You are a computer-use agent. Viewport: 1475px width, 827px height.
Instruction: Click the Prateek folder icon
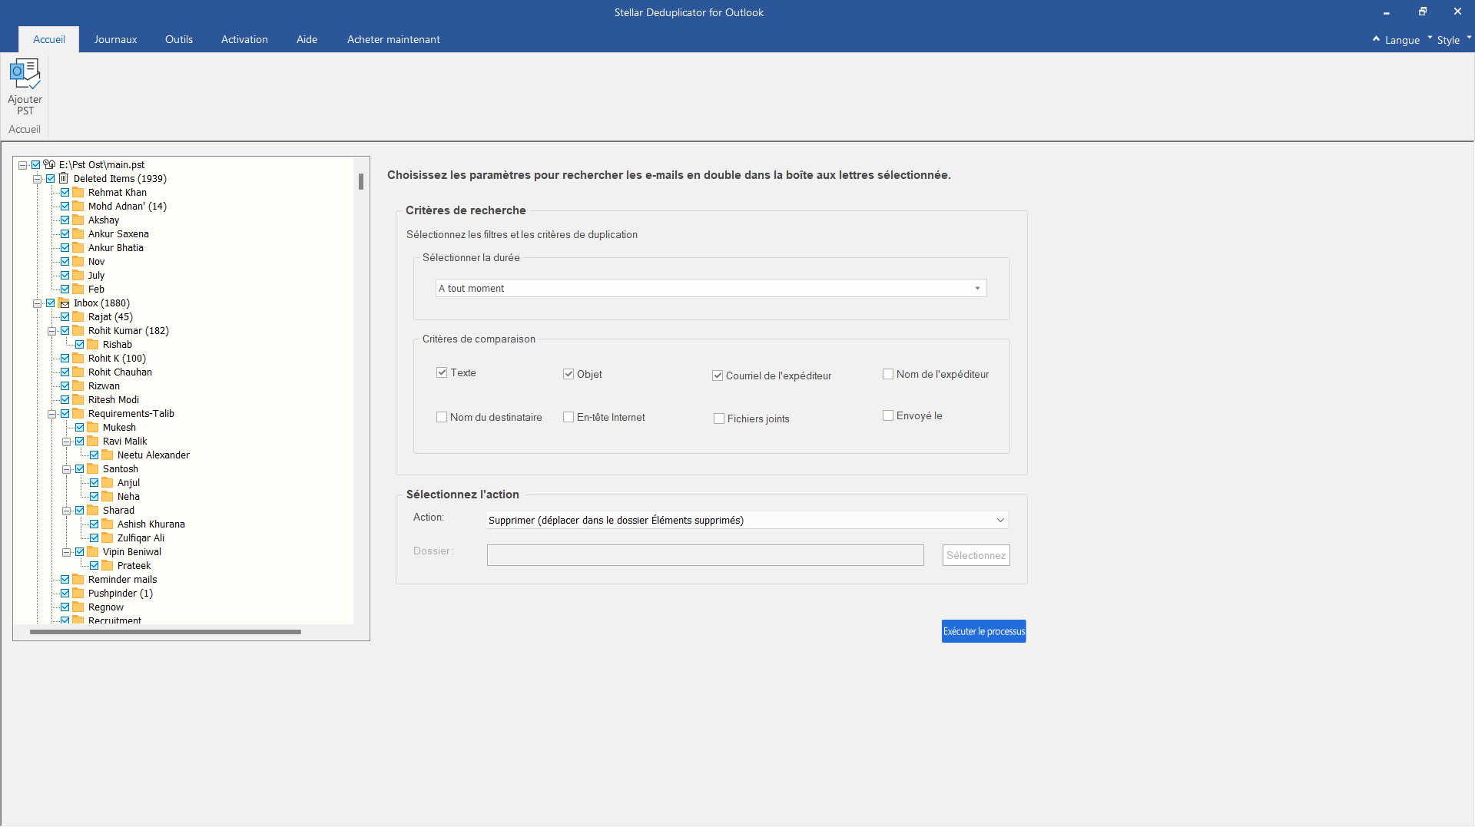coord(108,565)
